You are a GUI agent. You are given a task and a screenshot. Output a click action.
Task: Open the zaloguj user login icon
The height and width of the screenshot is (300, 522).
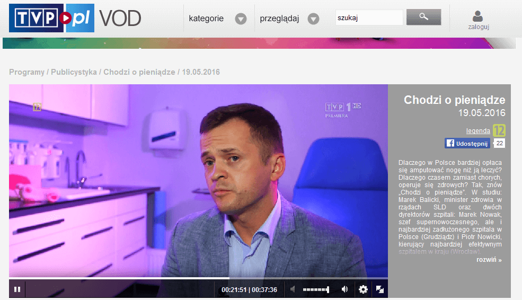pyautogui.click(x=478, y=20)
